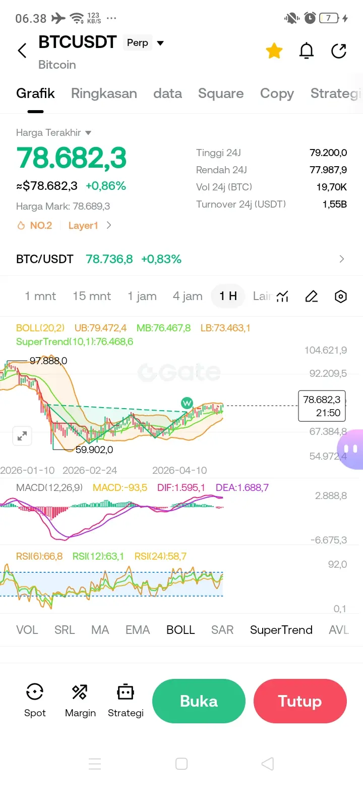363x788 pixels.
Task: Tap the Layer1 category tag
Action: coord(83,225)
